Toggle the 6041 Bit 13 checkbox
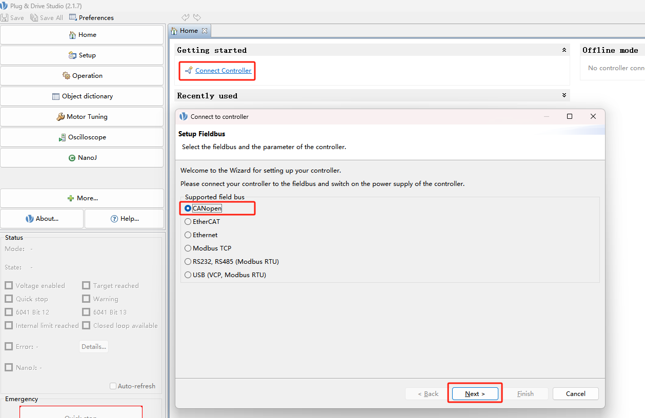Viewport: 645px width, 418px height. pyautogui.click(x=86, y=312)
